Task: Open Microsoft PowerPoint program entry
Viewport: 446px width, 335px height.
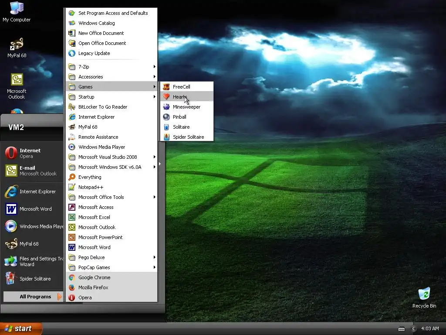Action: click(x=111, y=237)
